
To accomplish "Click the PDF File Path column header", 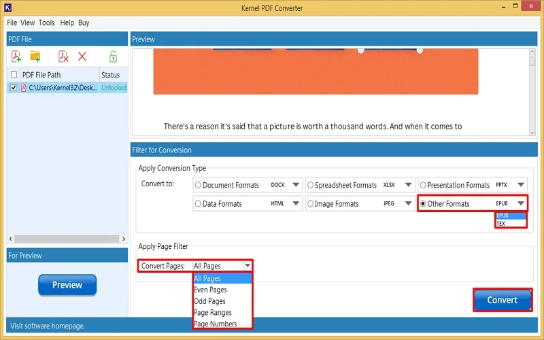I will [x=59, y=75].
